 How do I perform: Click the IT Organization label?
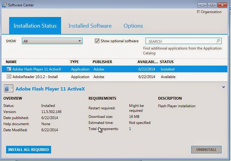click(209, 12)
